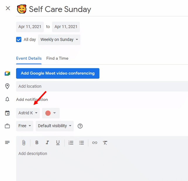Open the Default visibility dropdown
Screen dimensions: 188x181
(x=55, y=126)
